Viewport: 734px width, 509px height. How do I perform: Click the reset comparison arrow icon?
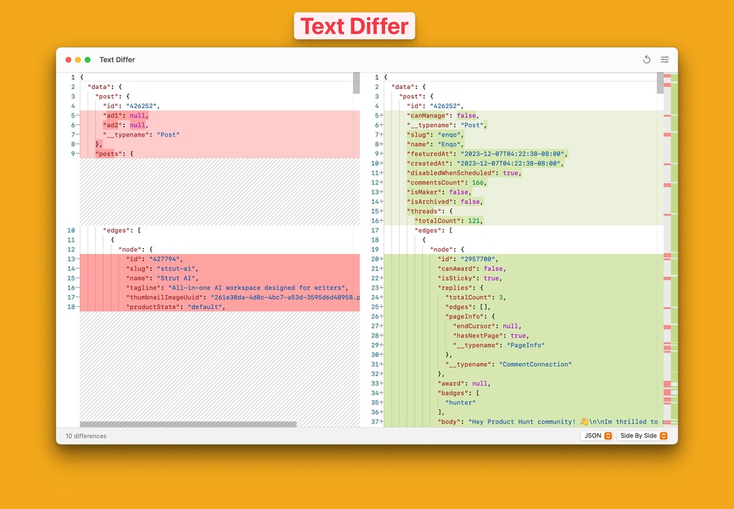[x=646, y=60]
